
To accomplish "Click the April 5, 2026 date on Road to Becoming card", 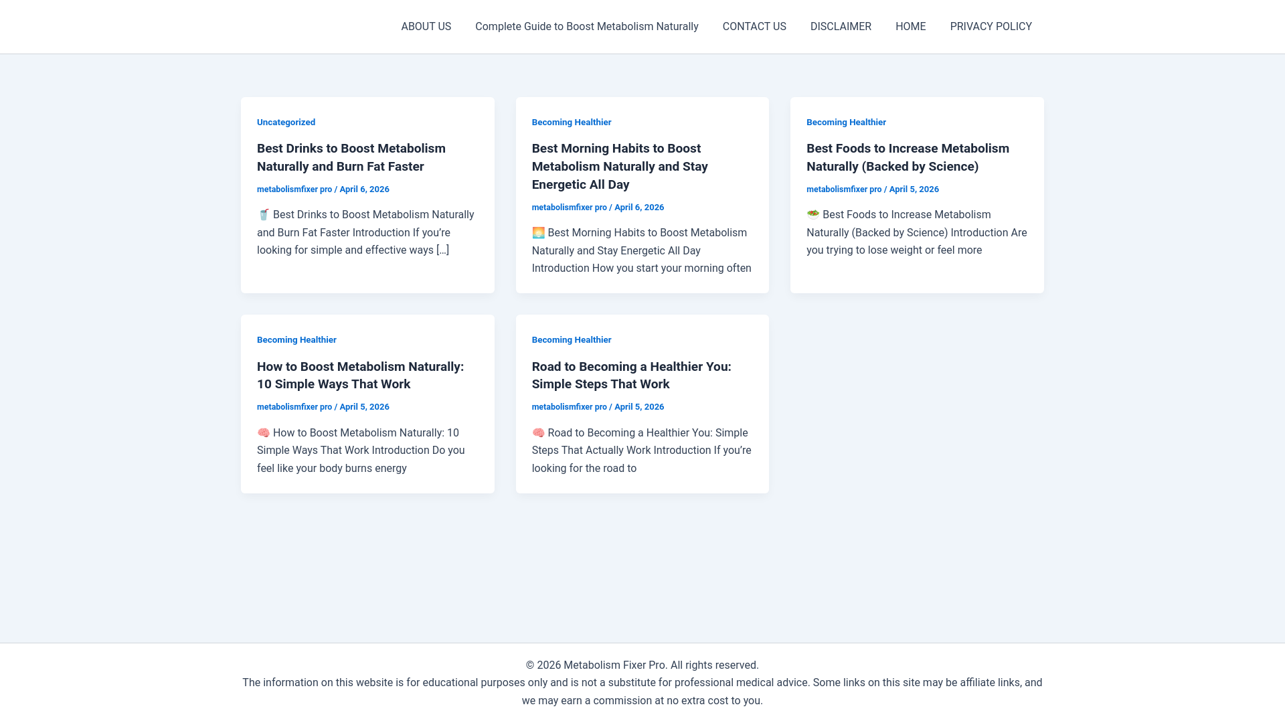I will pos(639,407).
